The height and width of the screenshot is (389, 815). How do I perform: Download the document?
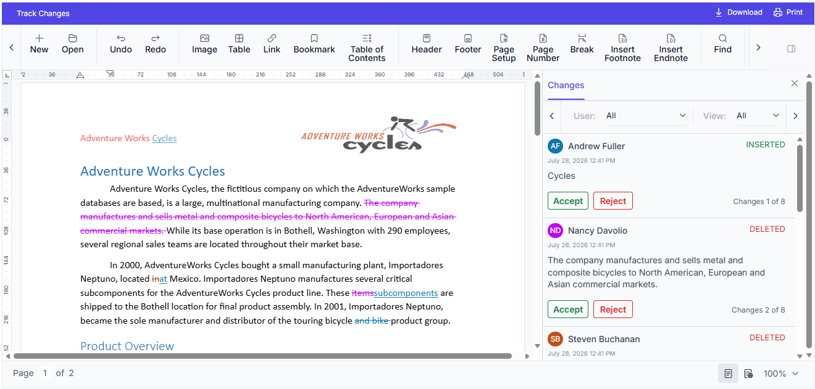pos(738,12)
